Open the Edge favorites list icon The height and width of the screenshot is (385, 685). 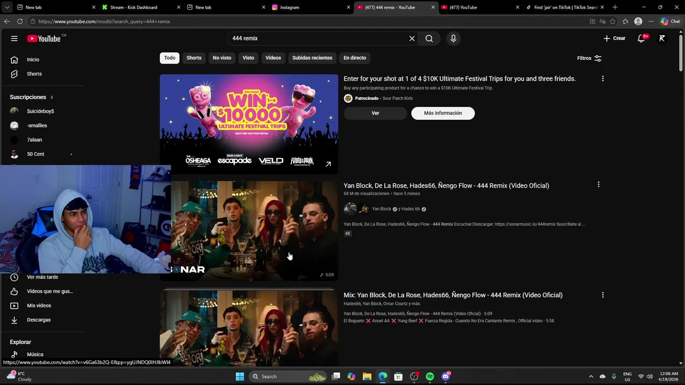point(625,21)
